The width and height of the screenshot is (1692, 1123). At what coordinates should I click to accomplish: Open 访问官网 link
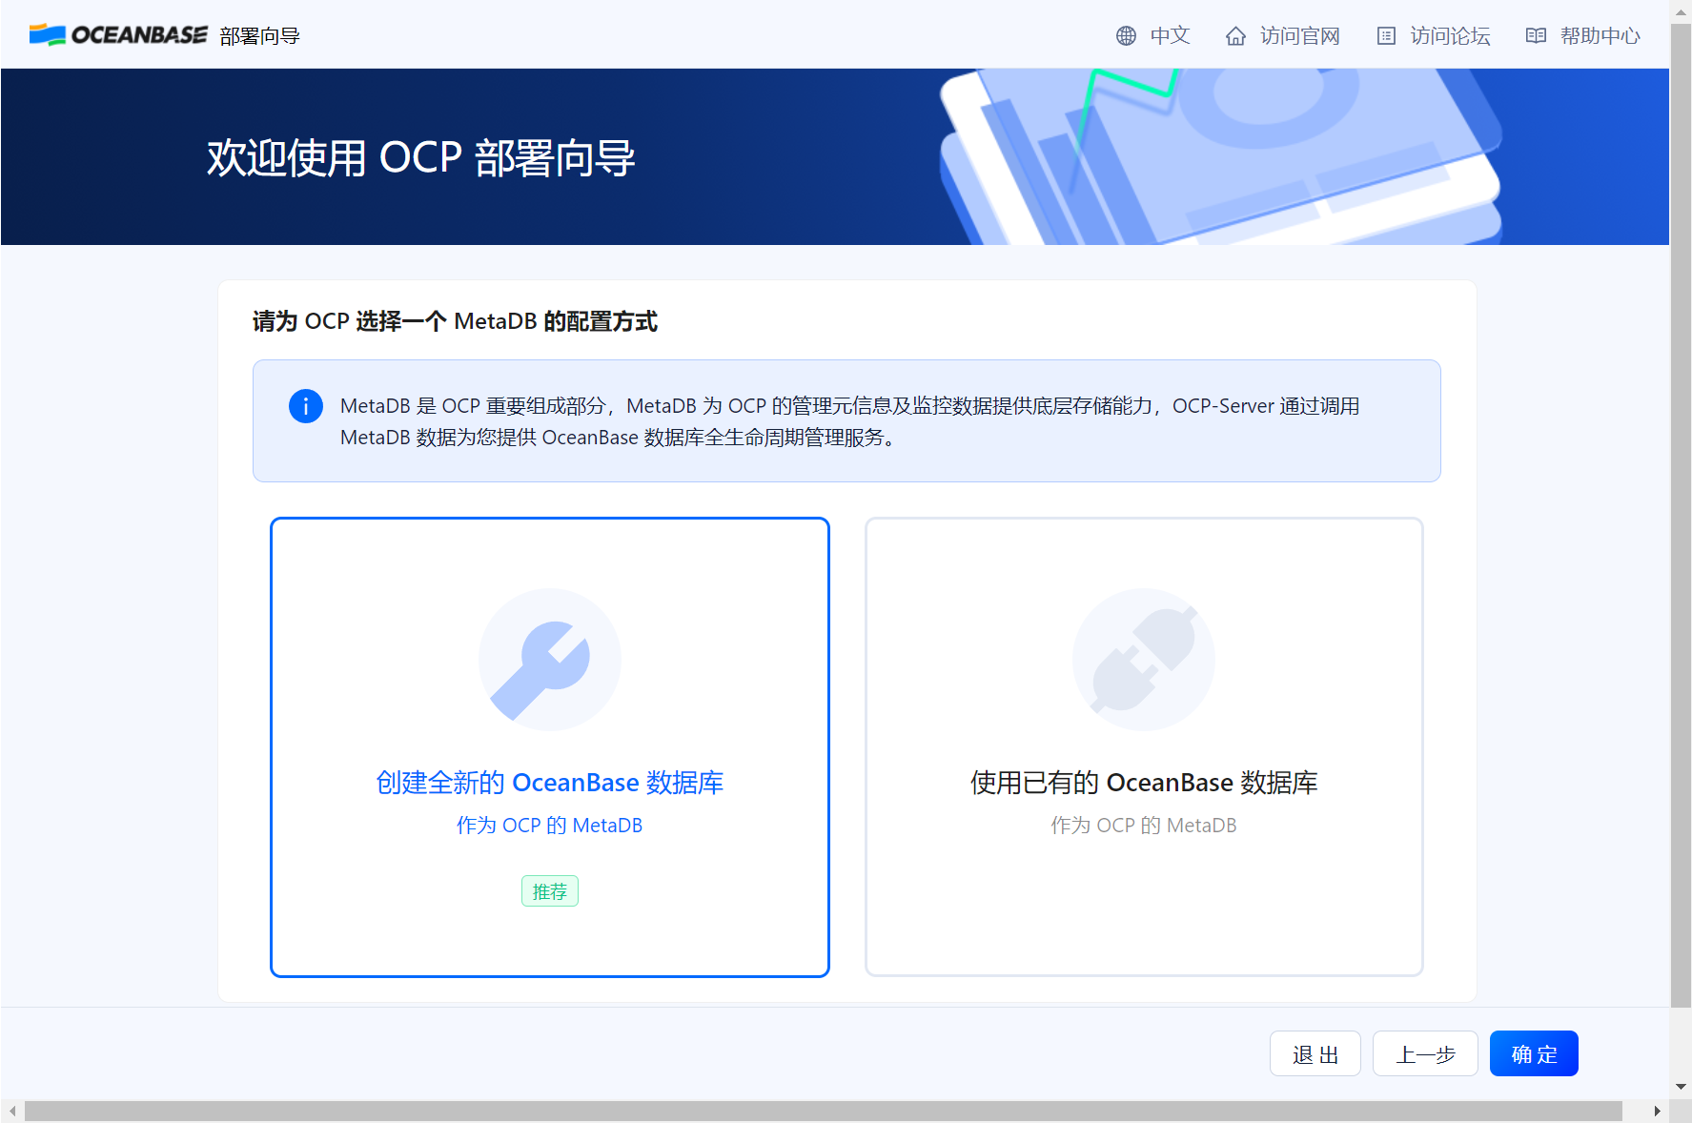click(x=1299, y=36)
